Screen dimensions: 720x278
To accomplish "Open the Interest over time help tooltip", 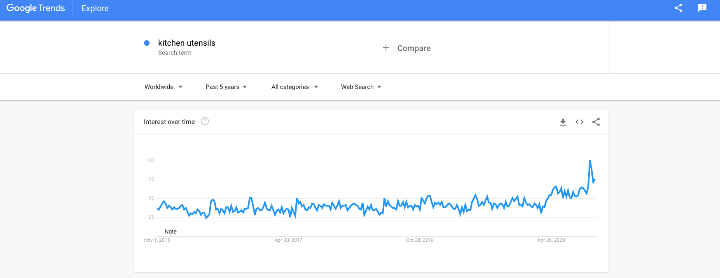I will tap(205, 121).
